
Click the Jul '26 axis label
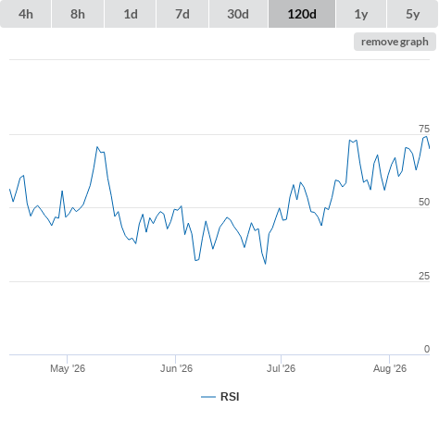pos(281,368)
